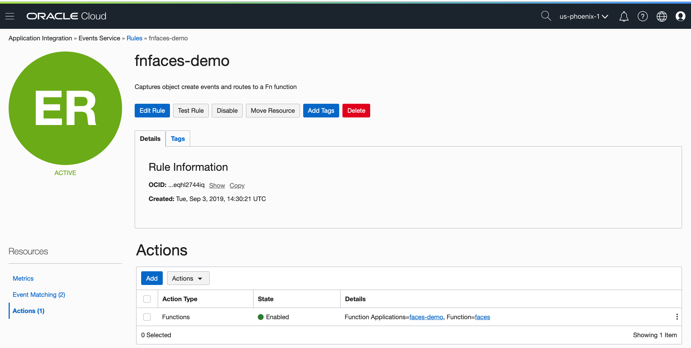The image size is (691, 348).
Task: Click the fnfaces-demo page title
Action: (x=182, y=61)
